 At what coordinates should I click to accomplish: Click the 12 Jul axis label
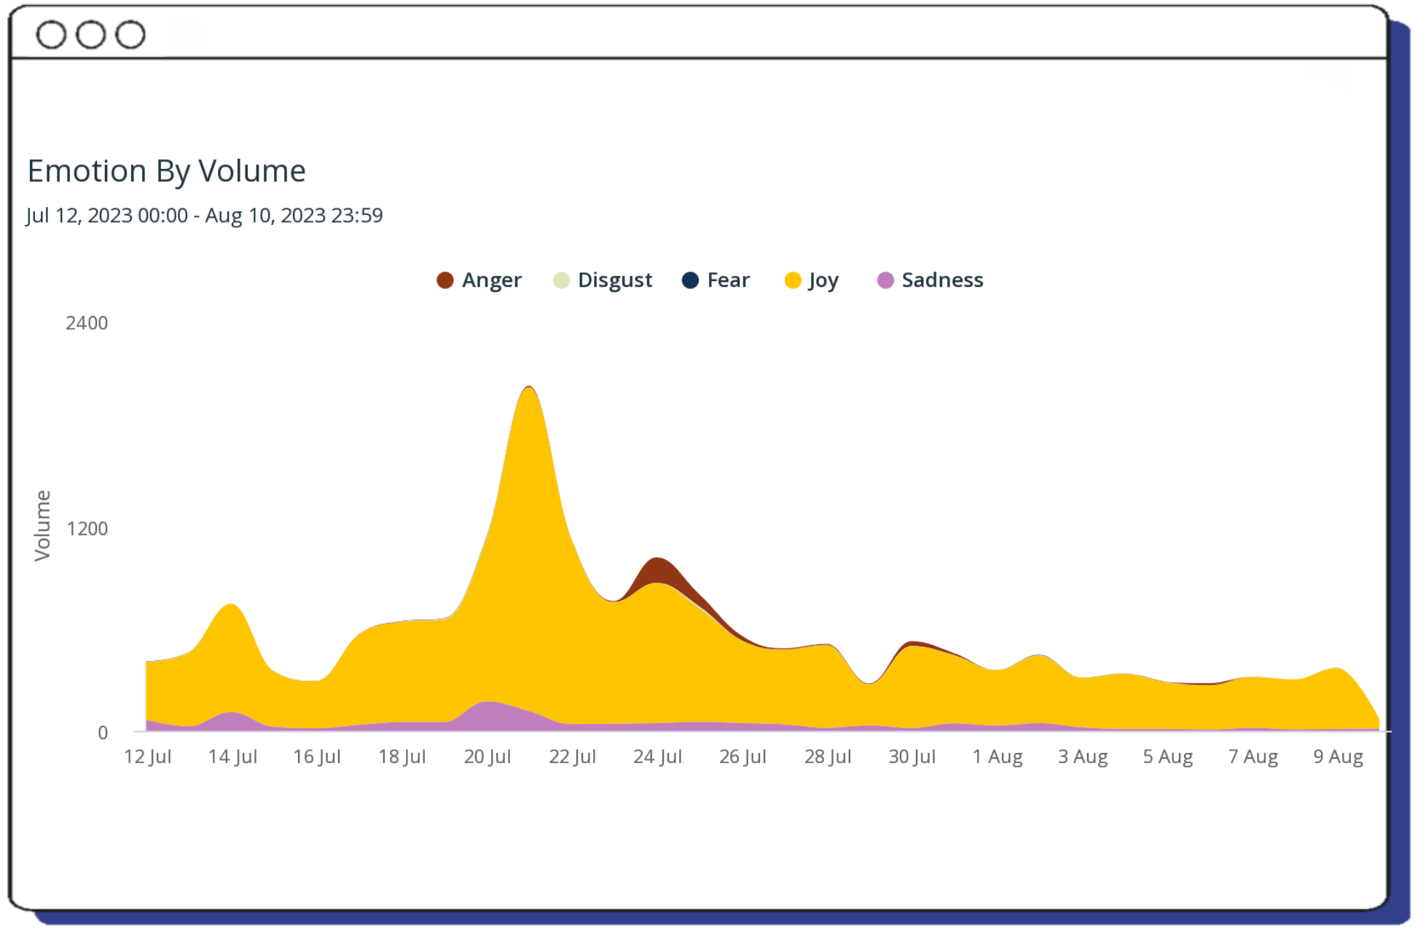point(147,757)
